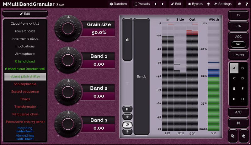Click the meter panel question mark

[127, 132]
